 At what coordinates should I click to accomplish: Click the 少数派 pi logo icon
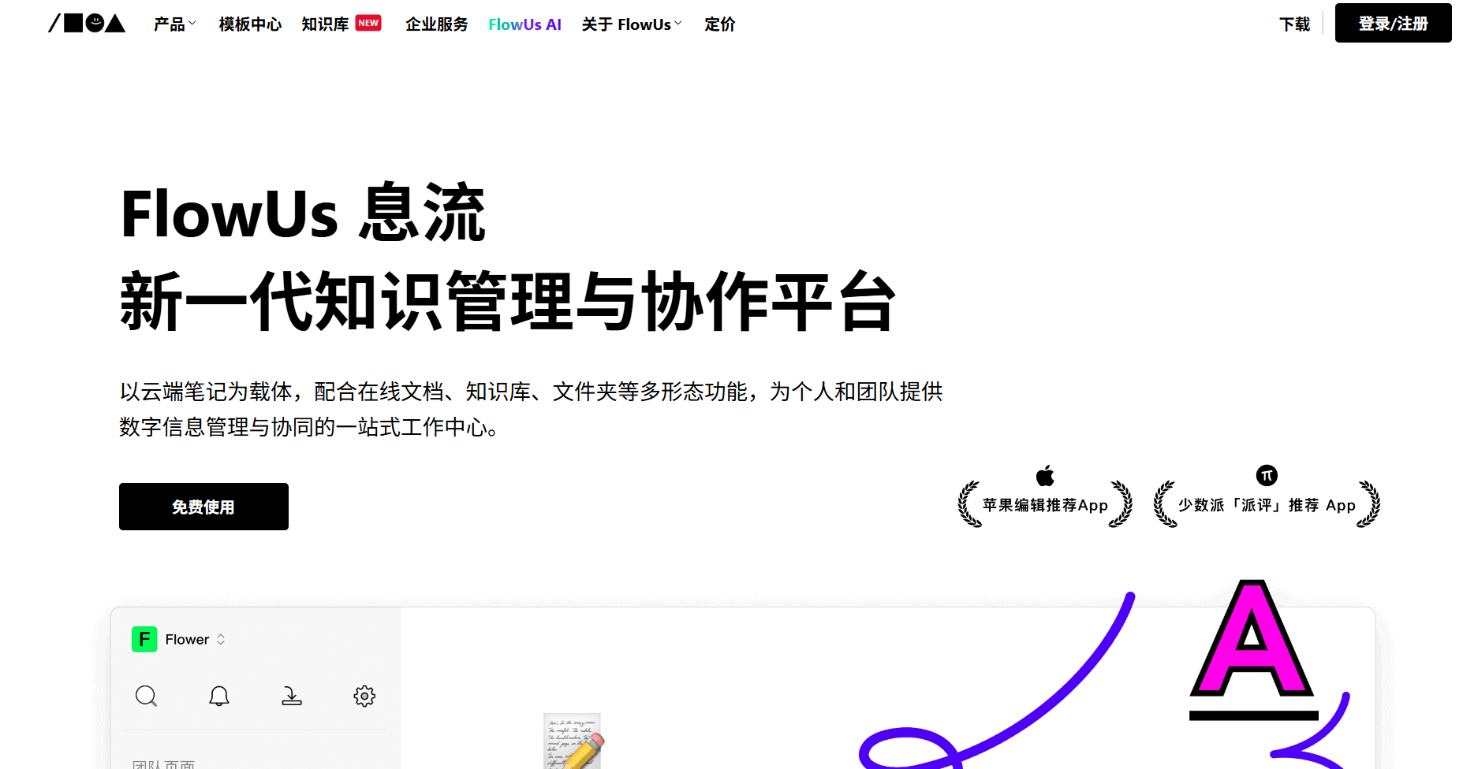pos(1267,475)
